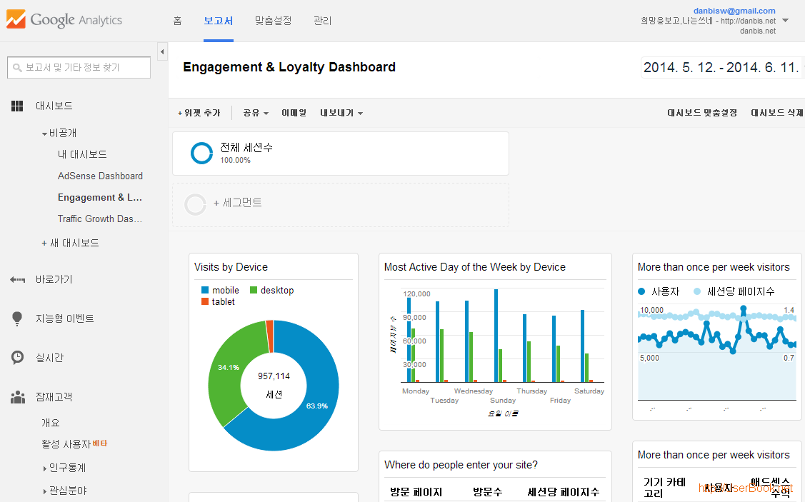Click the 바로가기 shortcuts arrow icon

[17, 280]
